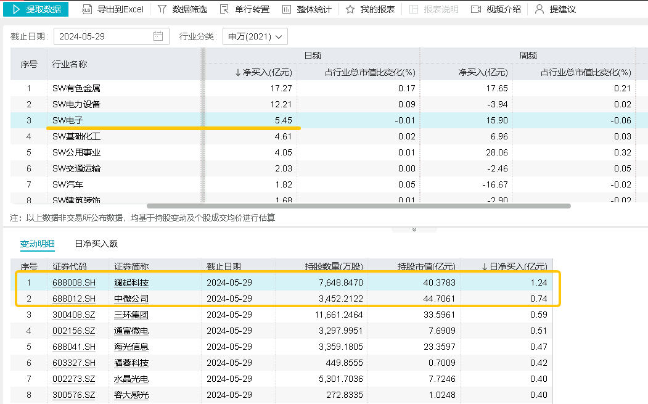Viewport: 648px width, 404px height.
Task: Click the 44.7061 holding value cell
Action: 440,299
